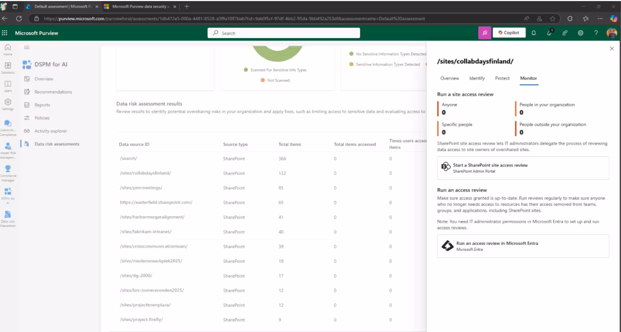Open Compliance Manager in the left rail
Screen dimensions: 621x332
8,173
